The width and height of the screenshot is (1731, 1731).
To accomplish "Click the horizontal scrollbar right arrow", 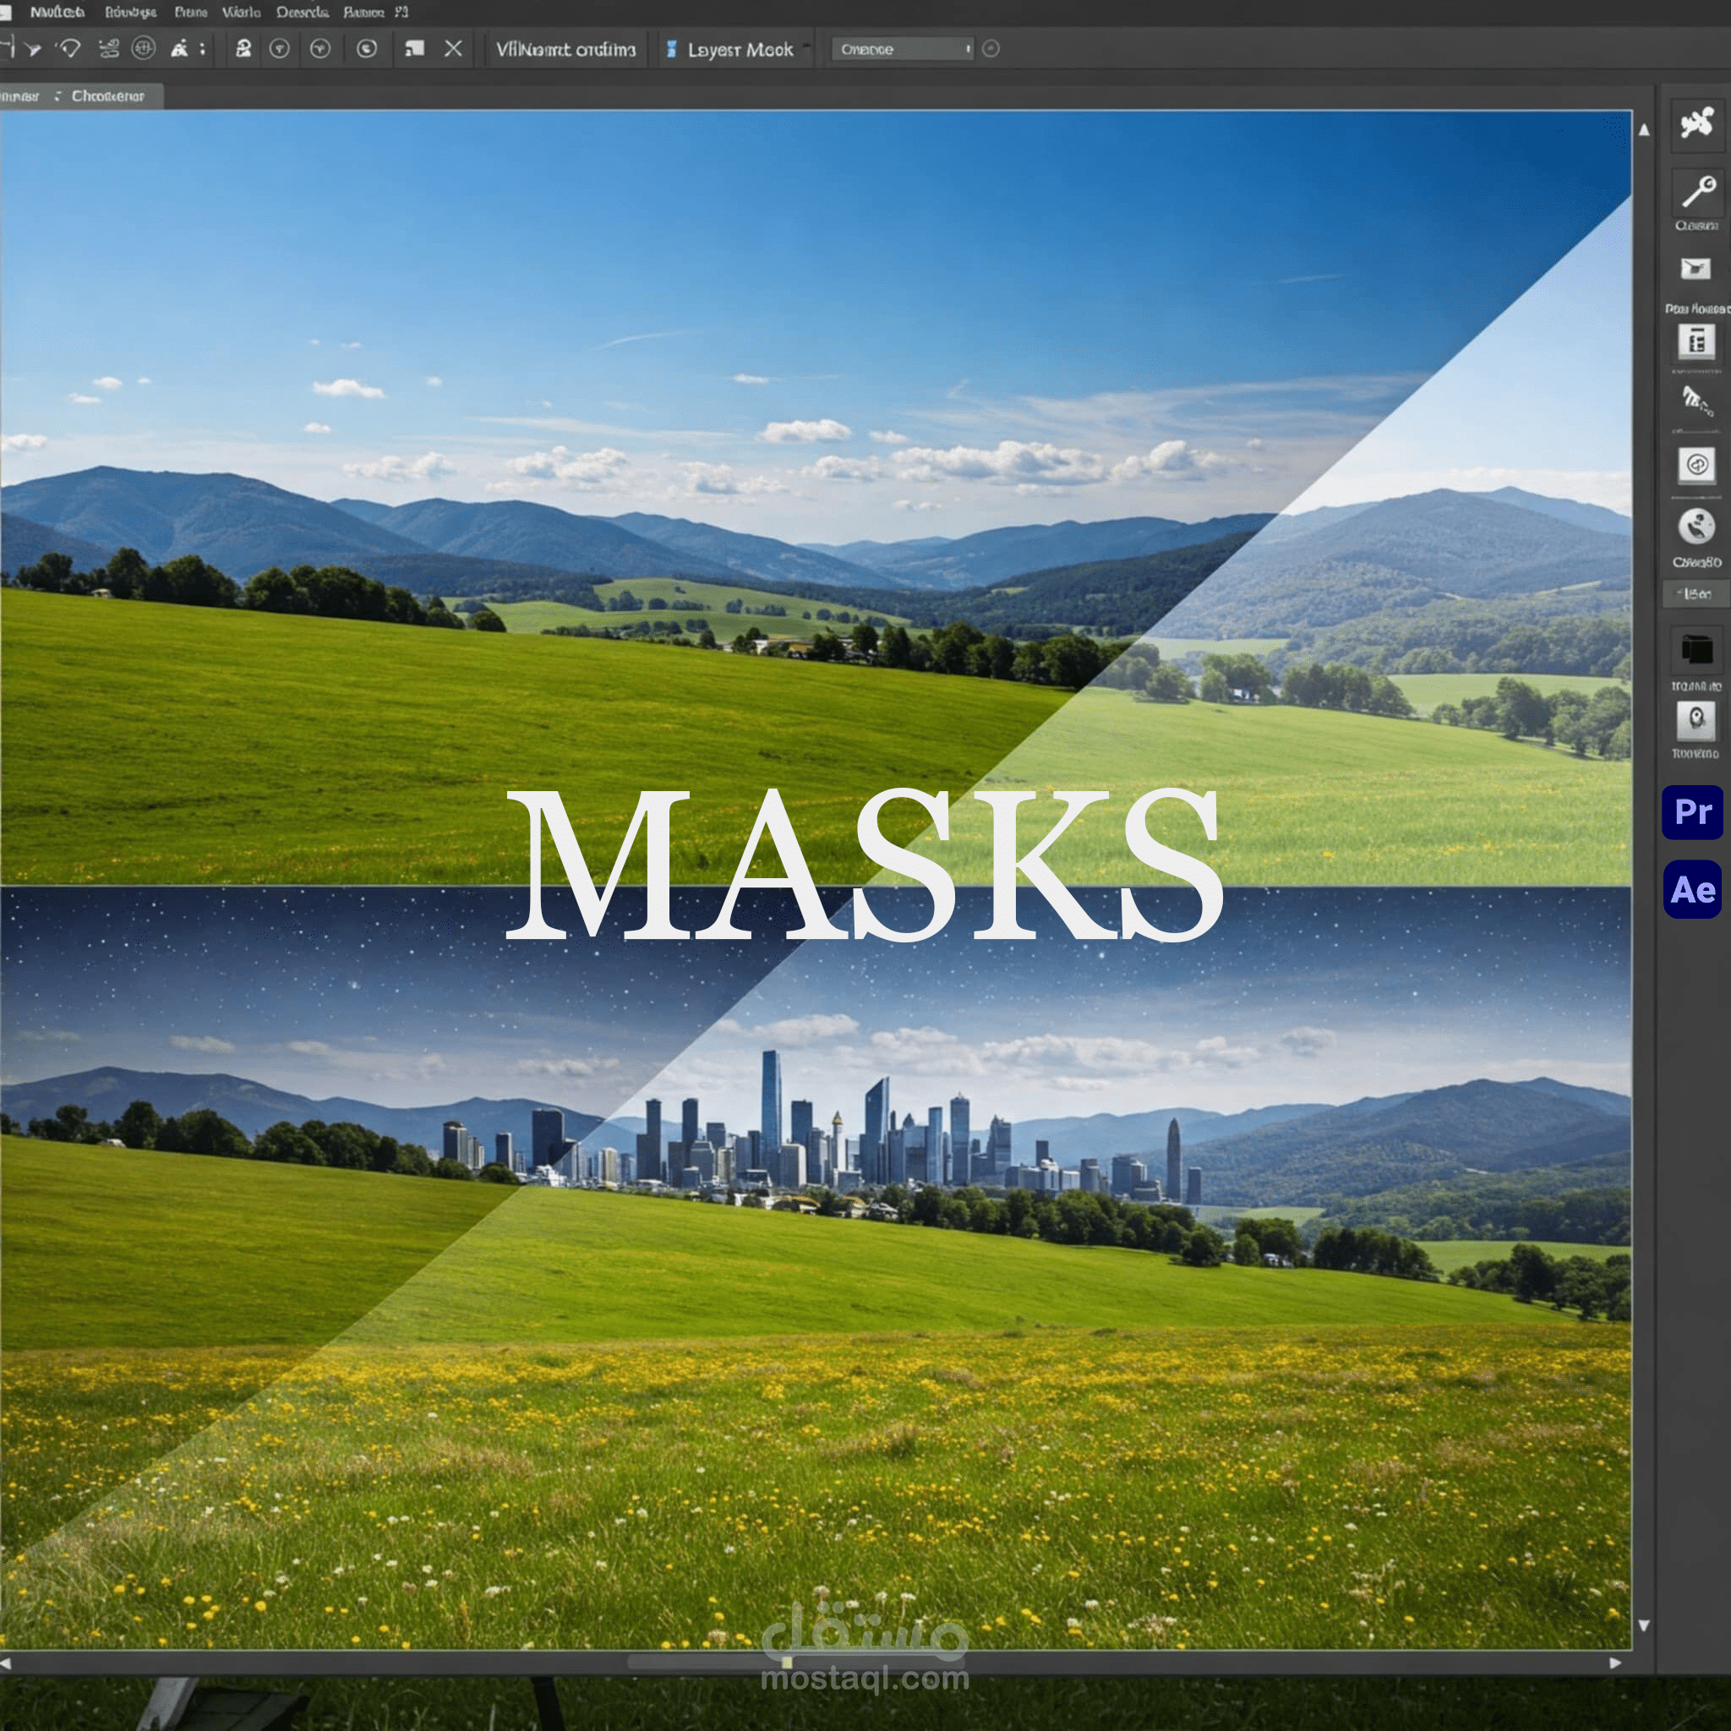I will (x=1615, y=1663).
